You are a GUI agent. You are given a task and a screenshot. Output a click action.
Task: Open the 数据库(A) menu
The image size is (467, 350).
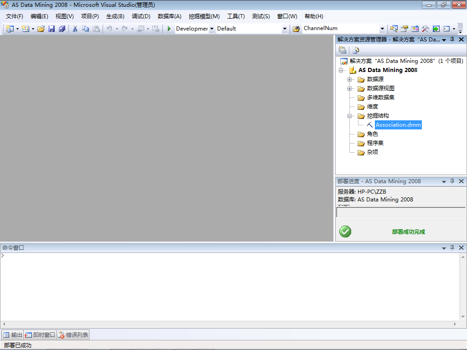click(x=170, y=16)
